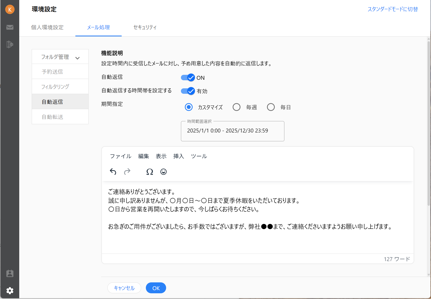431x299 pixels.
Task: Click the キャンセル button
Action: (124, 288)
